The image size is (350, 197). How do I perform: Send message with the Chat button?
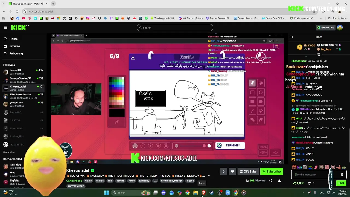[341, 183]
